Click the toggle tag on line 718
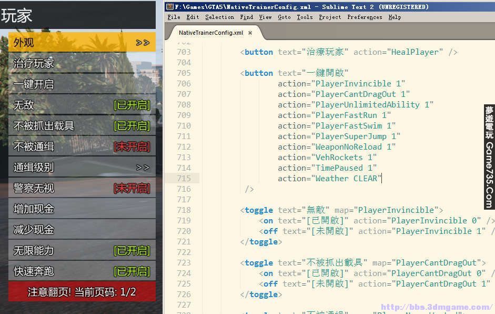Viewport: 495px width, 314px height. [x=259, y=210]
